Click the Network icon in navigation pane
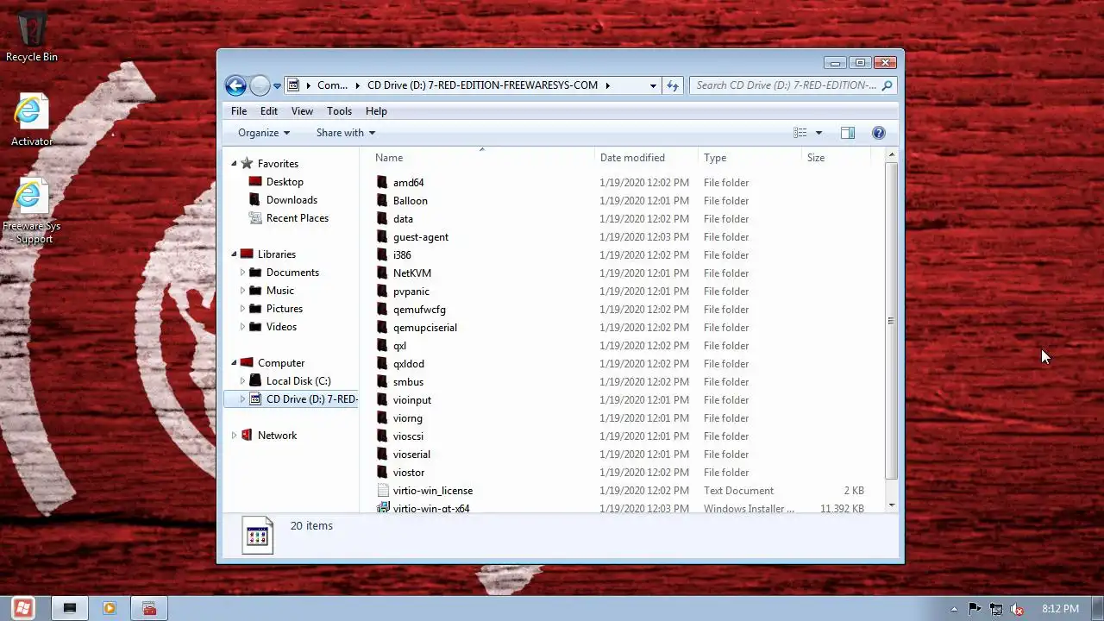The image size is (1104, 621). (x=248, y=435)
